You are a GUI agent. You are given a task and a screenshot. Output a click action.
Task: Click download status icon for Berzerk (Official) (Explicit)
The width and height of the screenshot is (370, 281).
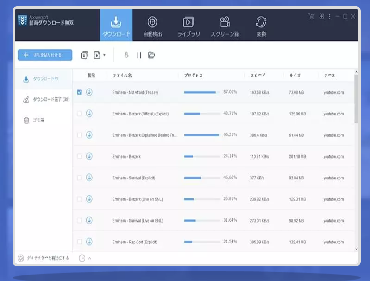pyautogui.click(x=89, y=114)
